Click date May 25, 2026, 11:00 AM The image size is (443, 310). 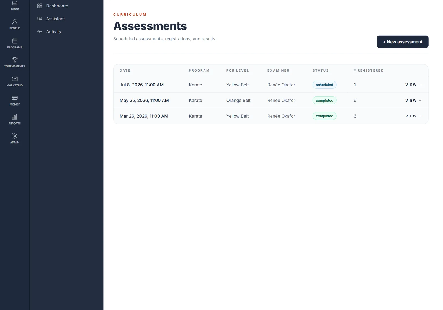(144, 101)
